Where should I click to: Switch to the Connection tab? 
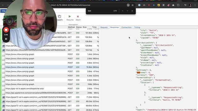coord(127,27)
